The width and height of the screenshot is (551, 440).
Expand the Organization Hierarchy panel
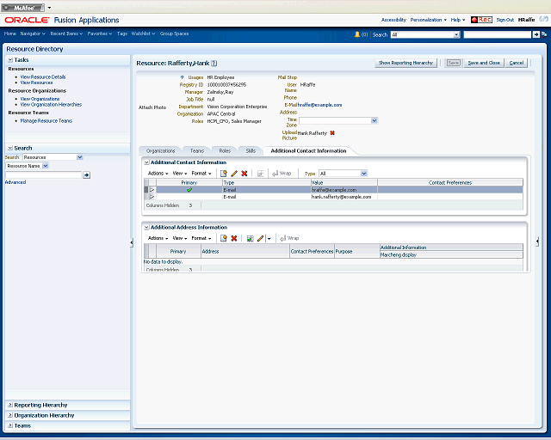click(x=10, y=415)
